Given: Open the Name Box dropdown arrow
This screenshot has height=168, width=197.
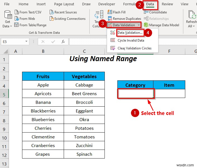Looking at the screenshot, I should [x=26, y=41].
